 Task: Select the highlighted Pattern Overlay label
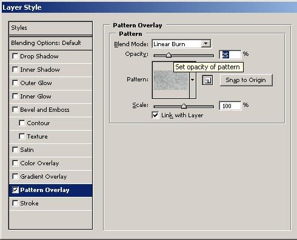45,190
